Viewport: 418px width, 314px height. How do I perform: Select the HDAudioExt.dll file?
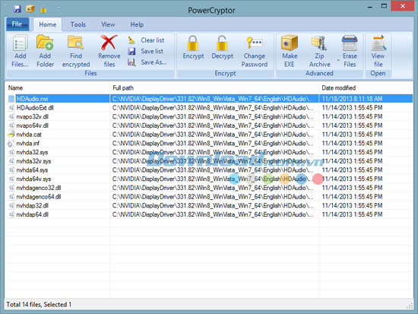[x=35, y=108]
